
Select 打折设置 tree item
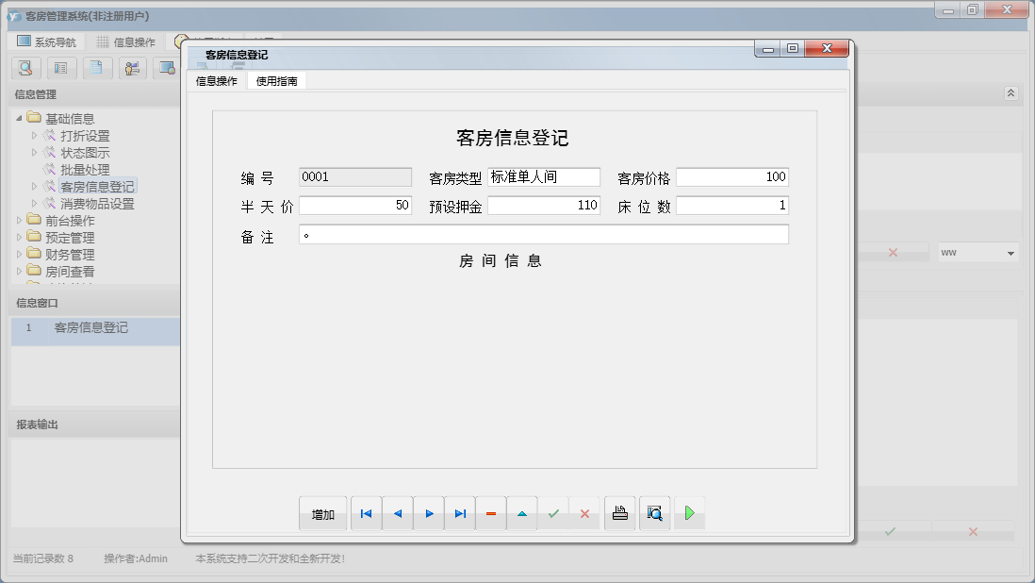click(85, 135)
